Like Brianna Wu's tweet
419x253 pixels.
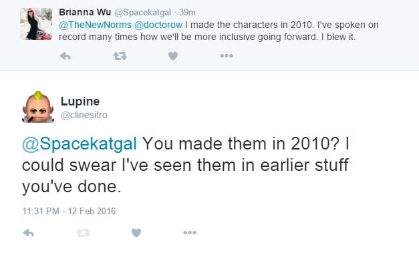tap(173, 56)
